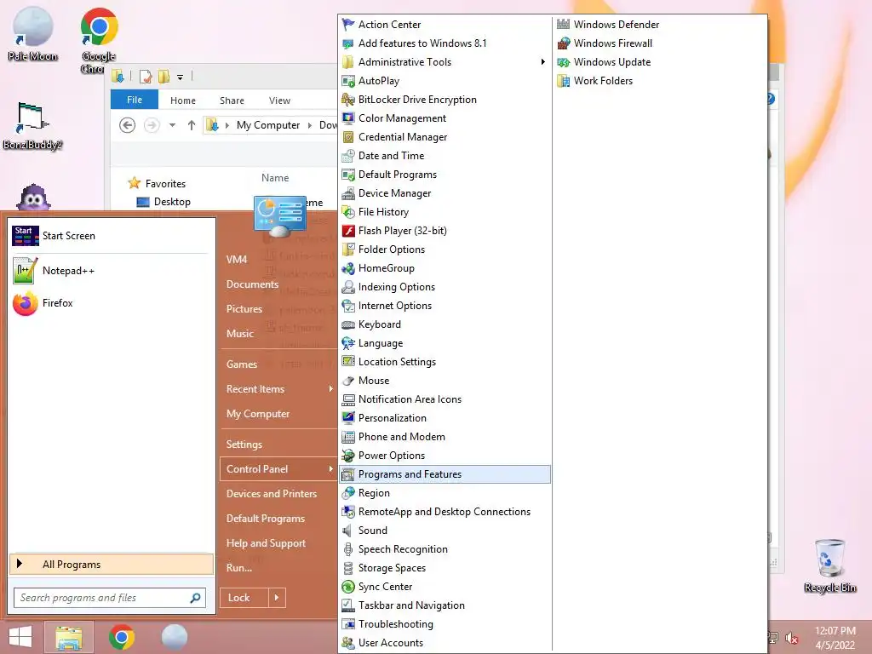The height and width of the screenshot is (654, 872).
Task: Click the Start menu user picture thumbnail
Action: tap(279, 215)
